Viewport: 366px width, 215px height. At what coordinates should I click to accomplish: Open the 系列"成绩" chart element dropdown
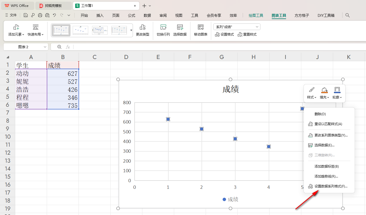[x=237, y=27]
